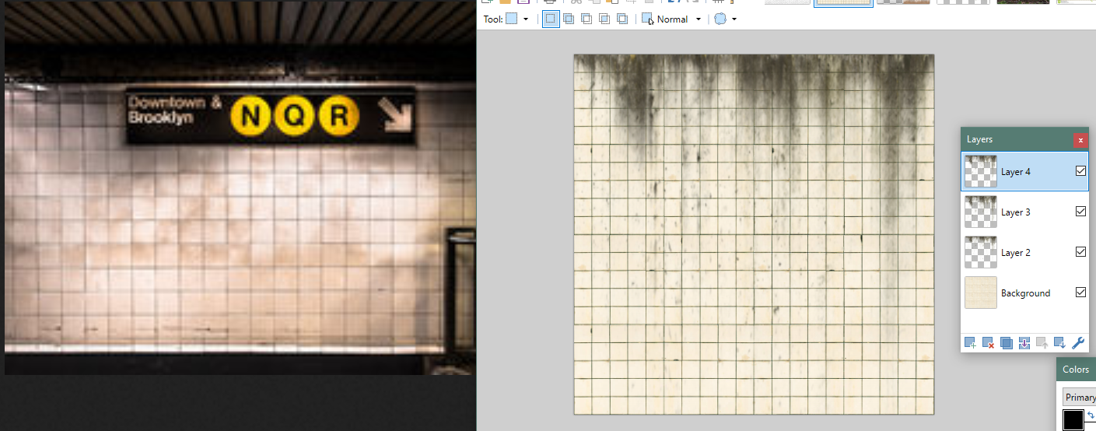This screenshot has height=431, width=1096.
Task: Uncheck the Layer 2 visibility checkbox
Action: (x=1080, y=251)
